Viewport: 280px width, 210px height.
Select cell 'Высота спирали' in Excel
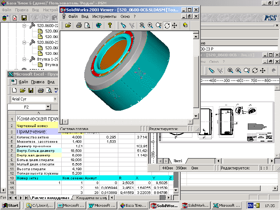coord(39,169)
